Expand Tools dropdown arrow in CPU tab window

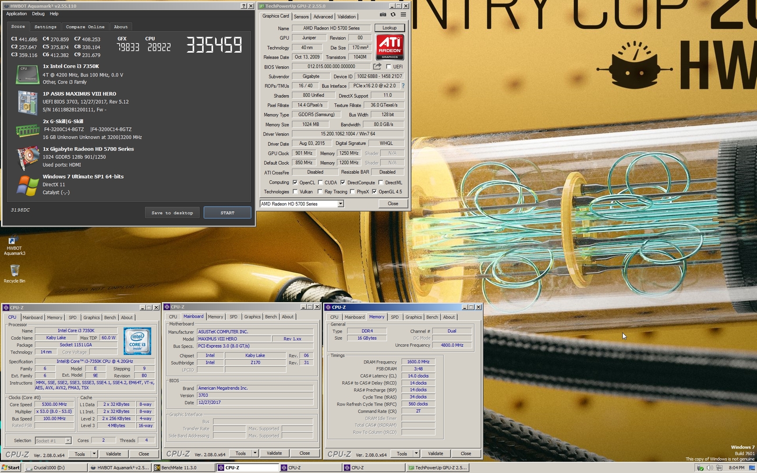tap(94, 454)
